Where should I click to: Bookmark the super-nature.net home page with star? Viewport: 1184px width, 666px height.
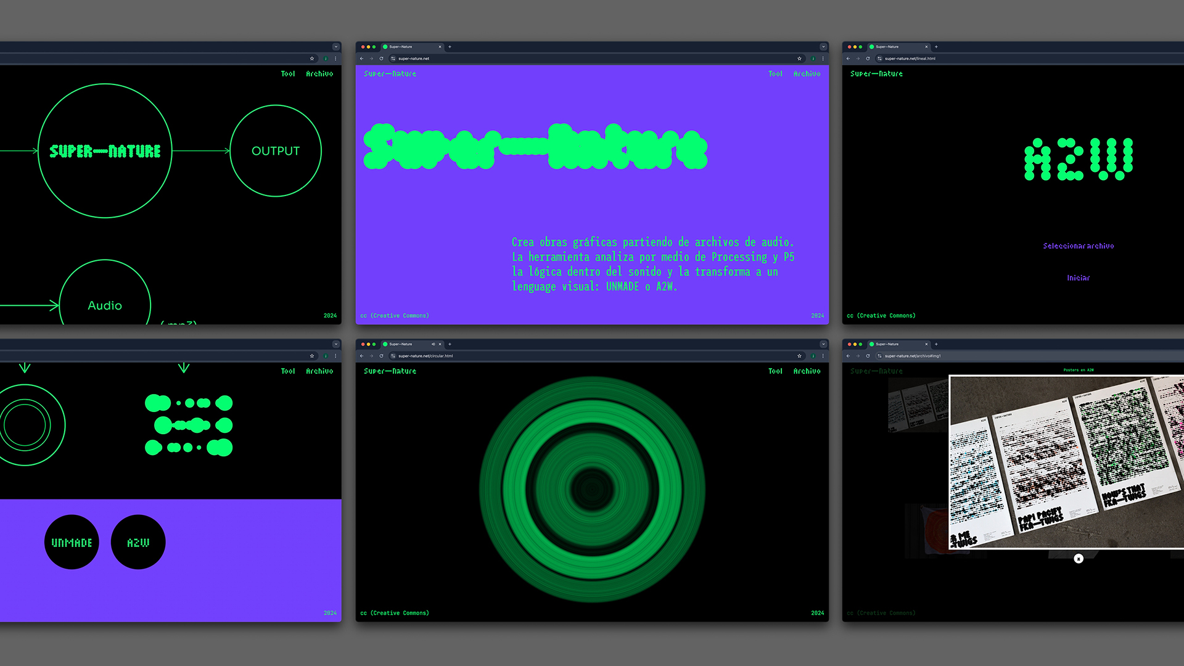click(x=799, y=59)
